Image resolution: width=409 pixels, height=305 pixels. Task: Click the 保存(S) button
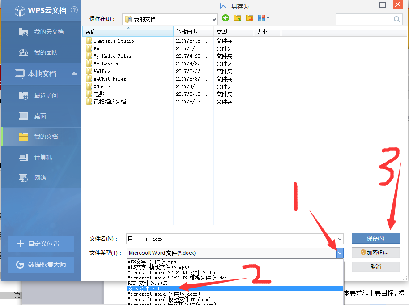pyautogui.click(x=375, y=238)
